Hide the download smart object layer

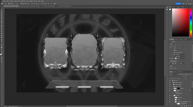point(170,102)
